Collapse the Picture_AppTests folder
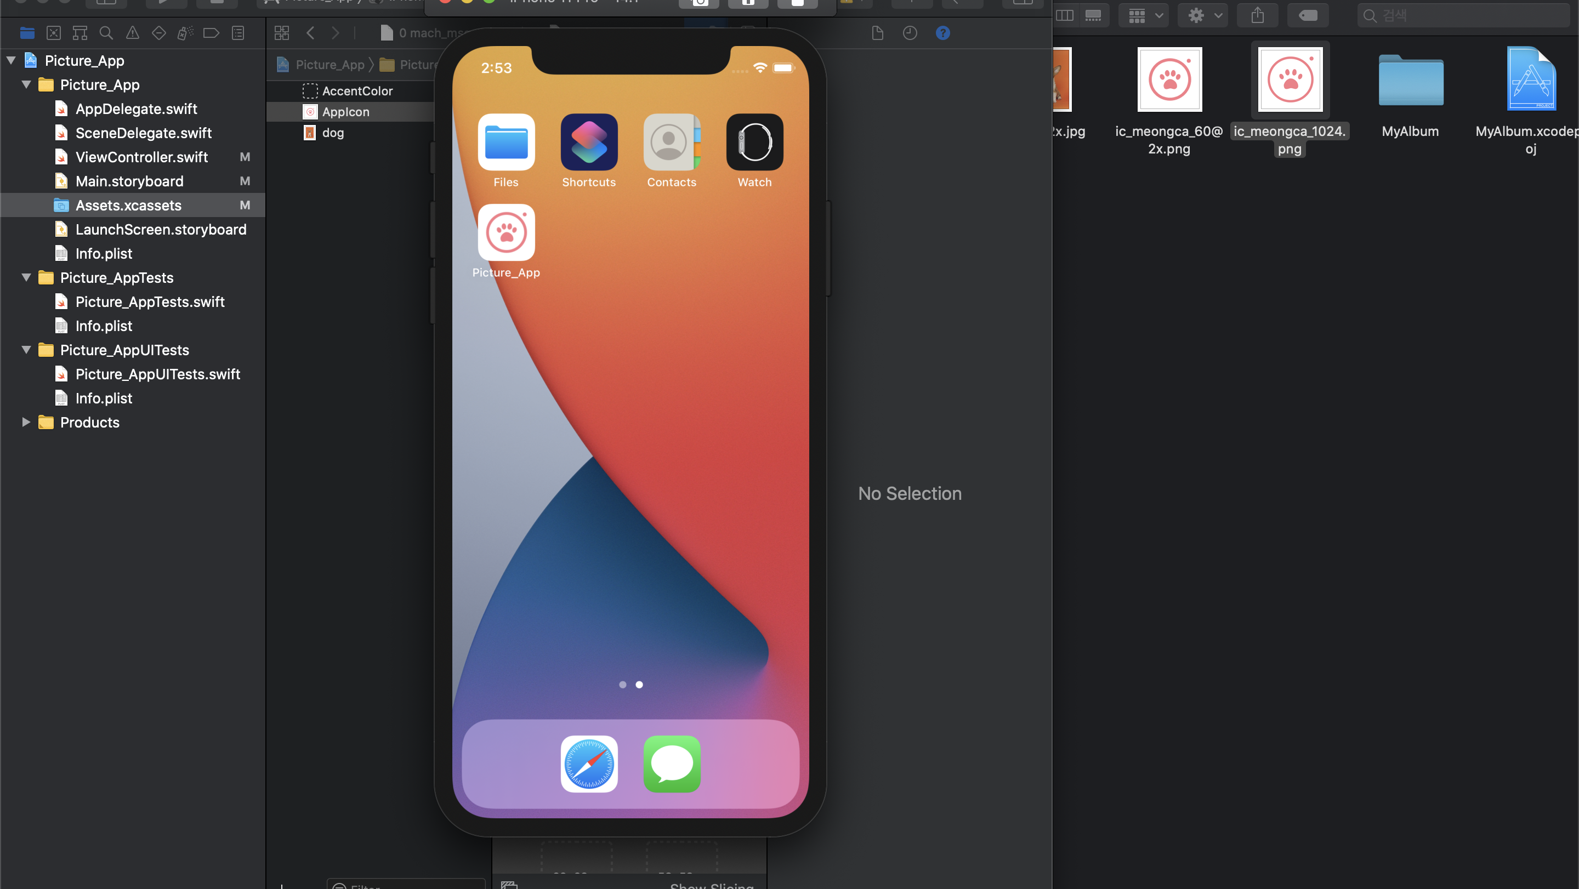1579x889 pixels. click(x=26, y=277)
